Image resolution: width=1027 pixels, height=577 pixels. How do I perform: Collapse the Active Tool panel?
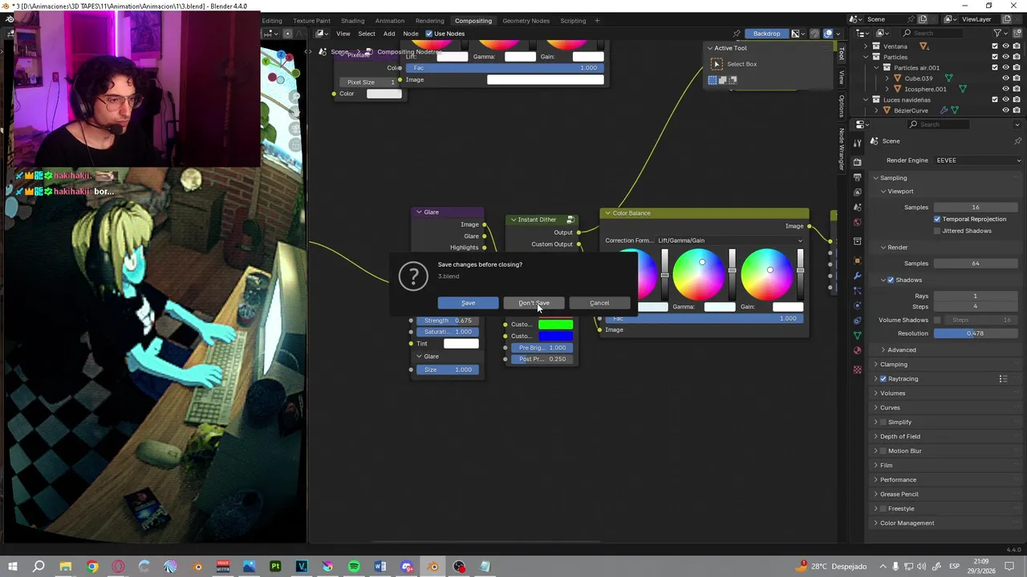(x=709, y=48)
